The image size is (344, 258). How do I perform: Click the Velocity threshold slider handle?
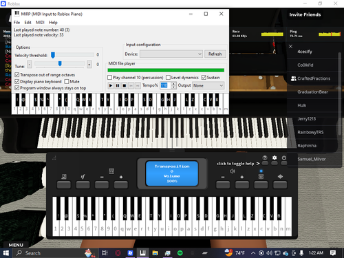53,55
